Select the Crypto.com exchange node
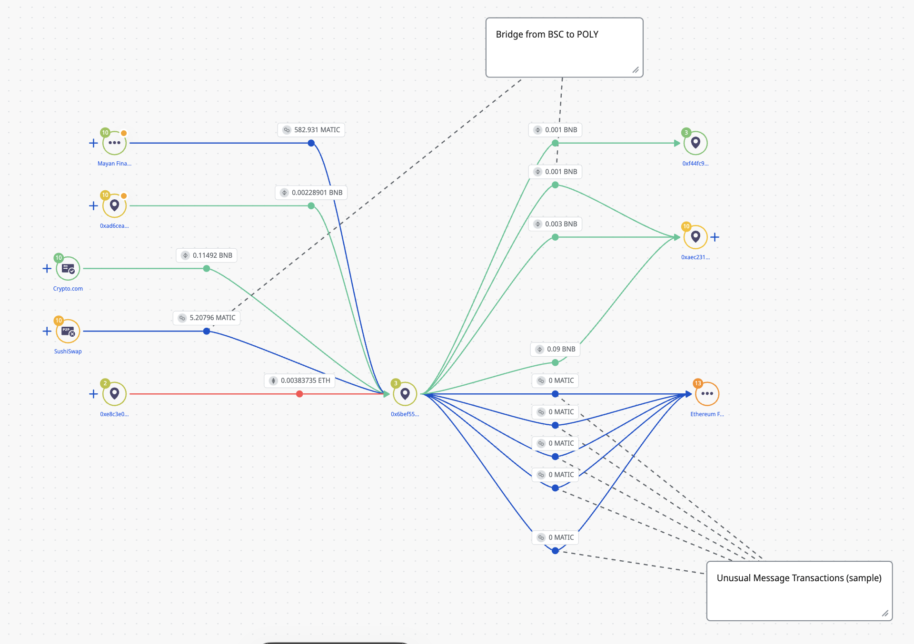 [68, 268]
